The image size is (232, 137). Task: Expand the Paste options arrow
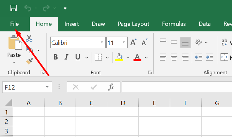[x=14, y=62]
